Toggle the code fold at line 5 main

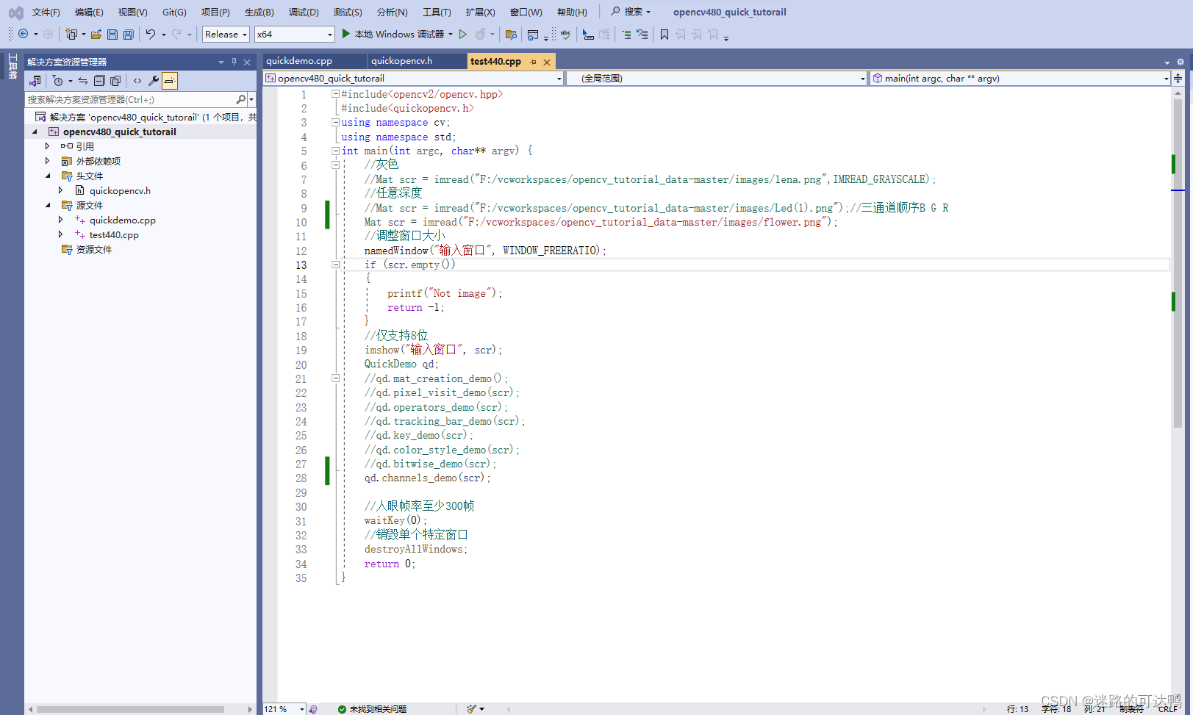(x=335, y=151)
